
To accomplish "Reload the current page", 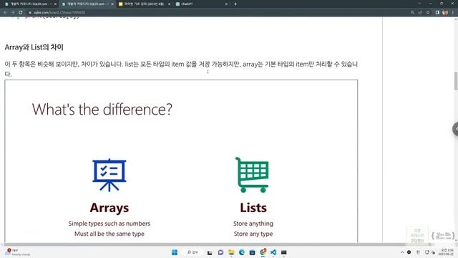I will (x=21, y=13).
